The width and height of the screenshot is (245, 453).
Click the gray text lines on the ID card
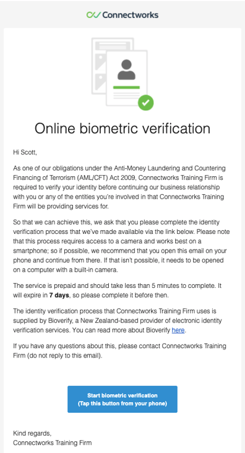pyautogui.click(x=126, y=94)
